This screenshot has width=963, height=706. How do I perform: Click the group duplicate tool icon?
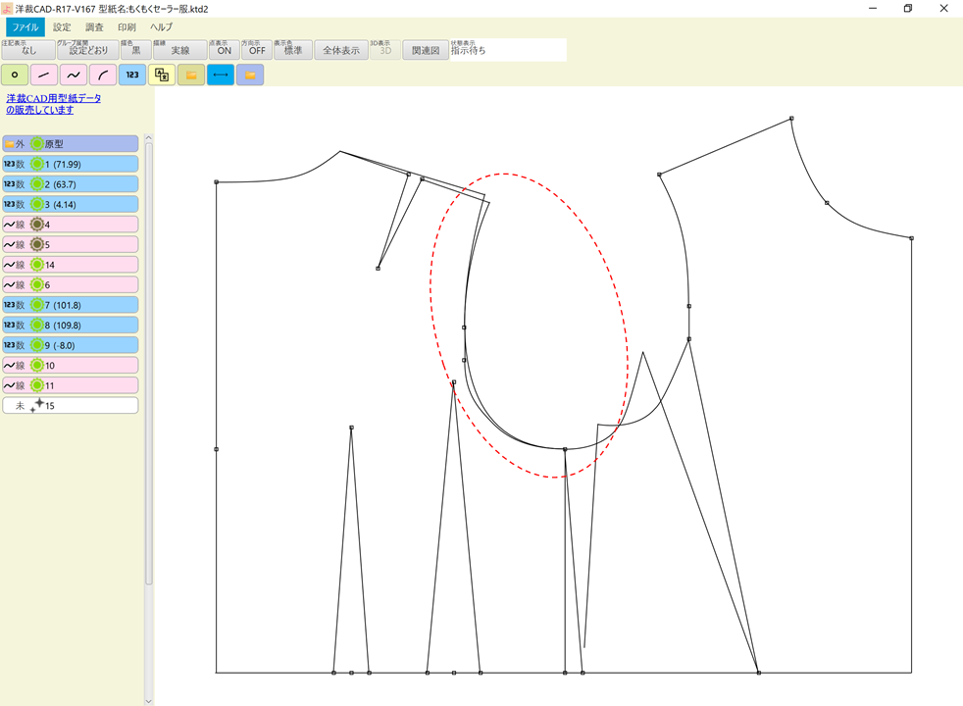pos(160,74)
